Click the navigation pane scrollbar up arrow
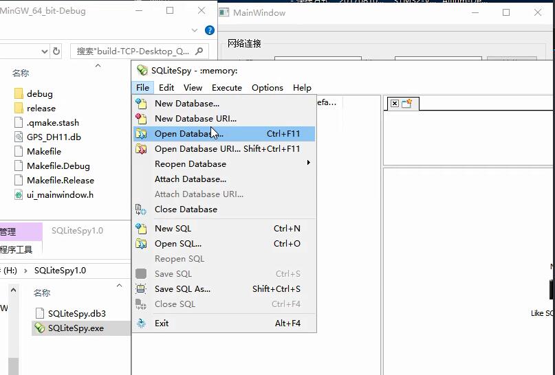 [x=13, y=290]
